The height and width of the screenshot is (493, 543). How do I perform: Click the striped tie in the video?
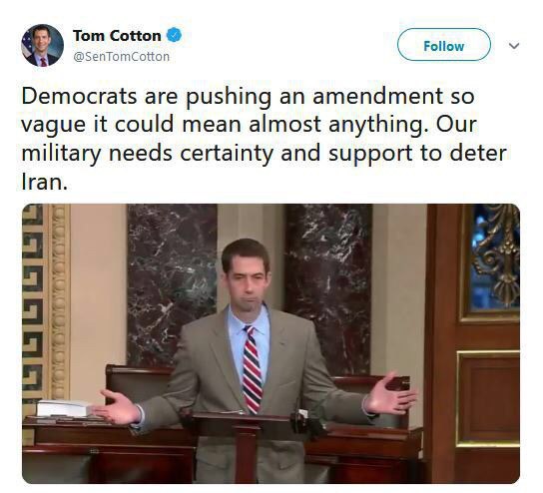coord(252,368)
